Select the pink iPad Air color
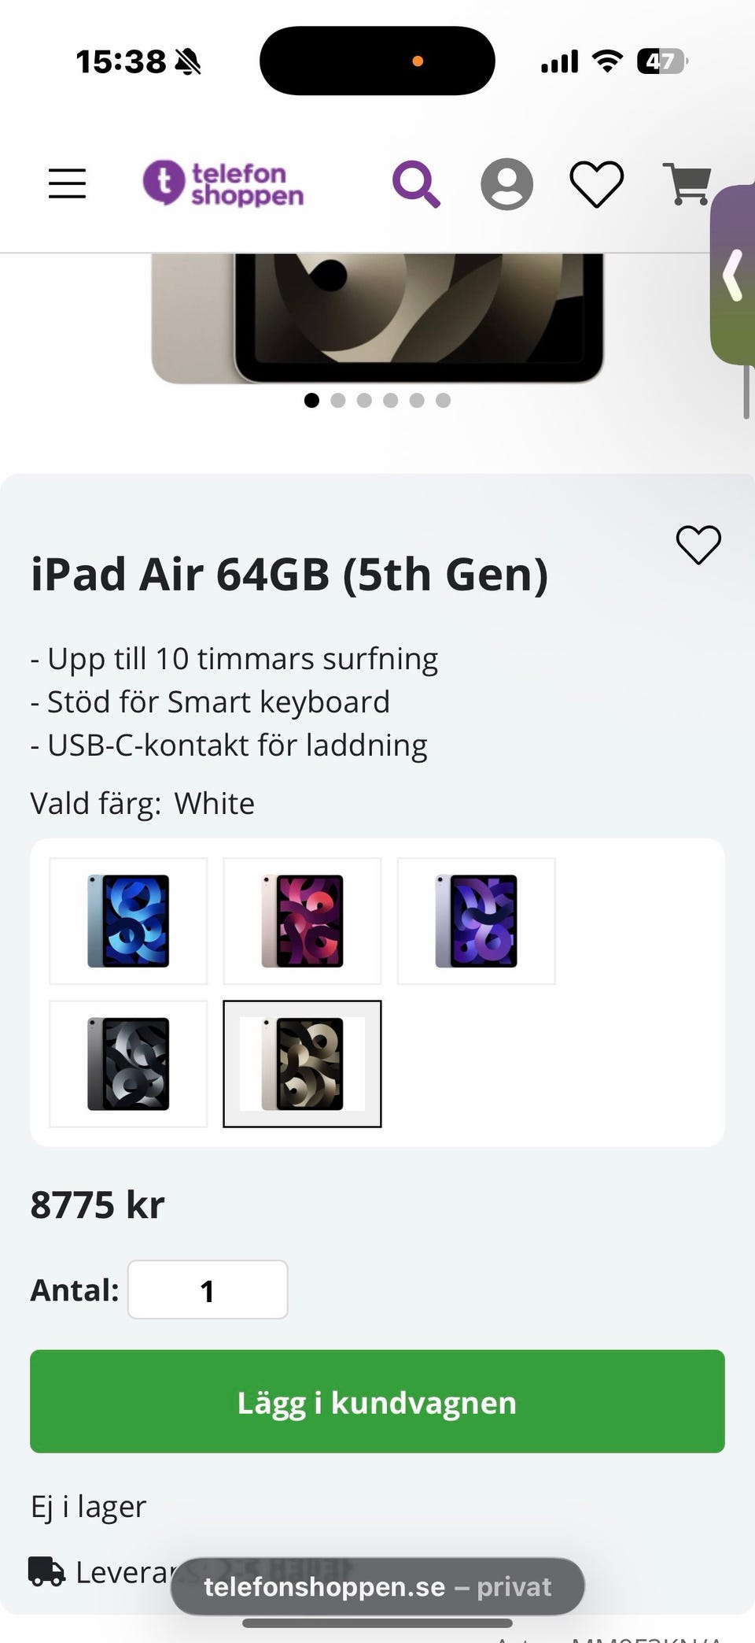Screen dimensions: 755x1643 (302, 921)
